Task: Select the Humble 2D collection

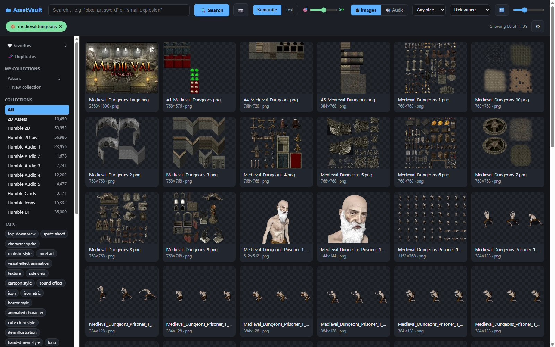Action: point(37,128)
